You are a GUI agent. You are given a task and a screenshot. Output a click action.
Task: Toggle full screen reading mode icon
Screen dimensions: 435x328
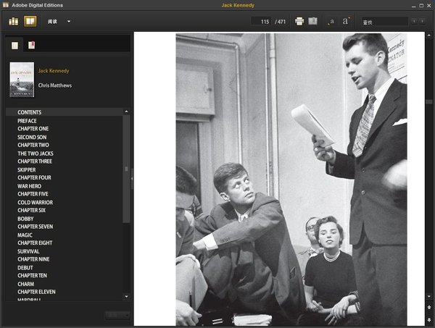pyautogui.click(x=312, y=21)
